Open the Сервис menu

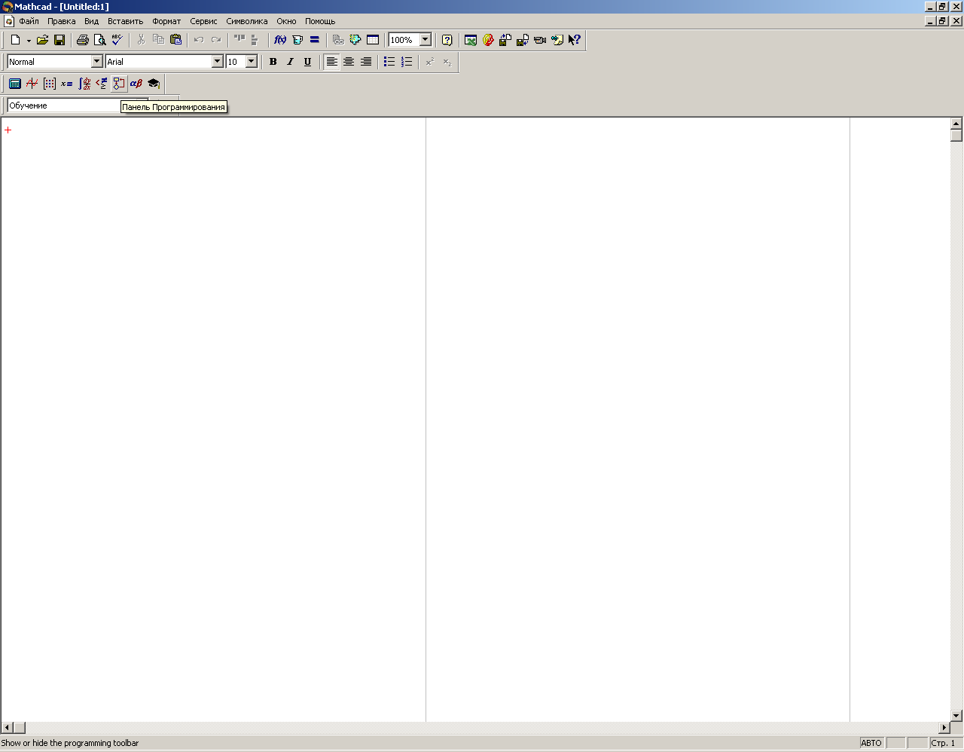coord(203,21)
